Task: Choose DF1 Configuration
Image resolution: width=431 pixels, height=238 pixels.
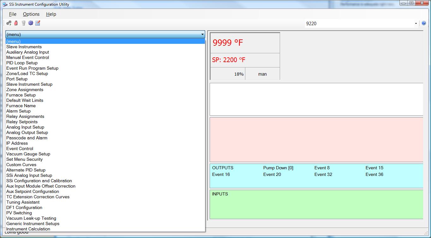Action: coord(105,207)
